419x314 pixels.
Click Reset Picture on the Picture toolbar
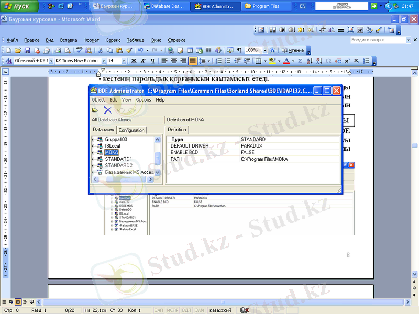click(391, 30)
